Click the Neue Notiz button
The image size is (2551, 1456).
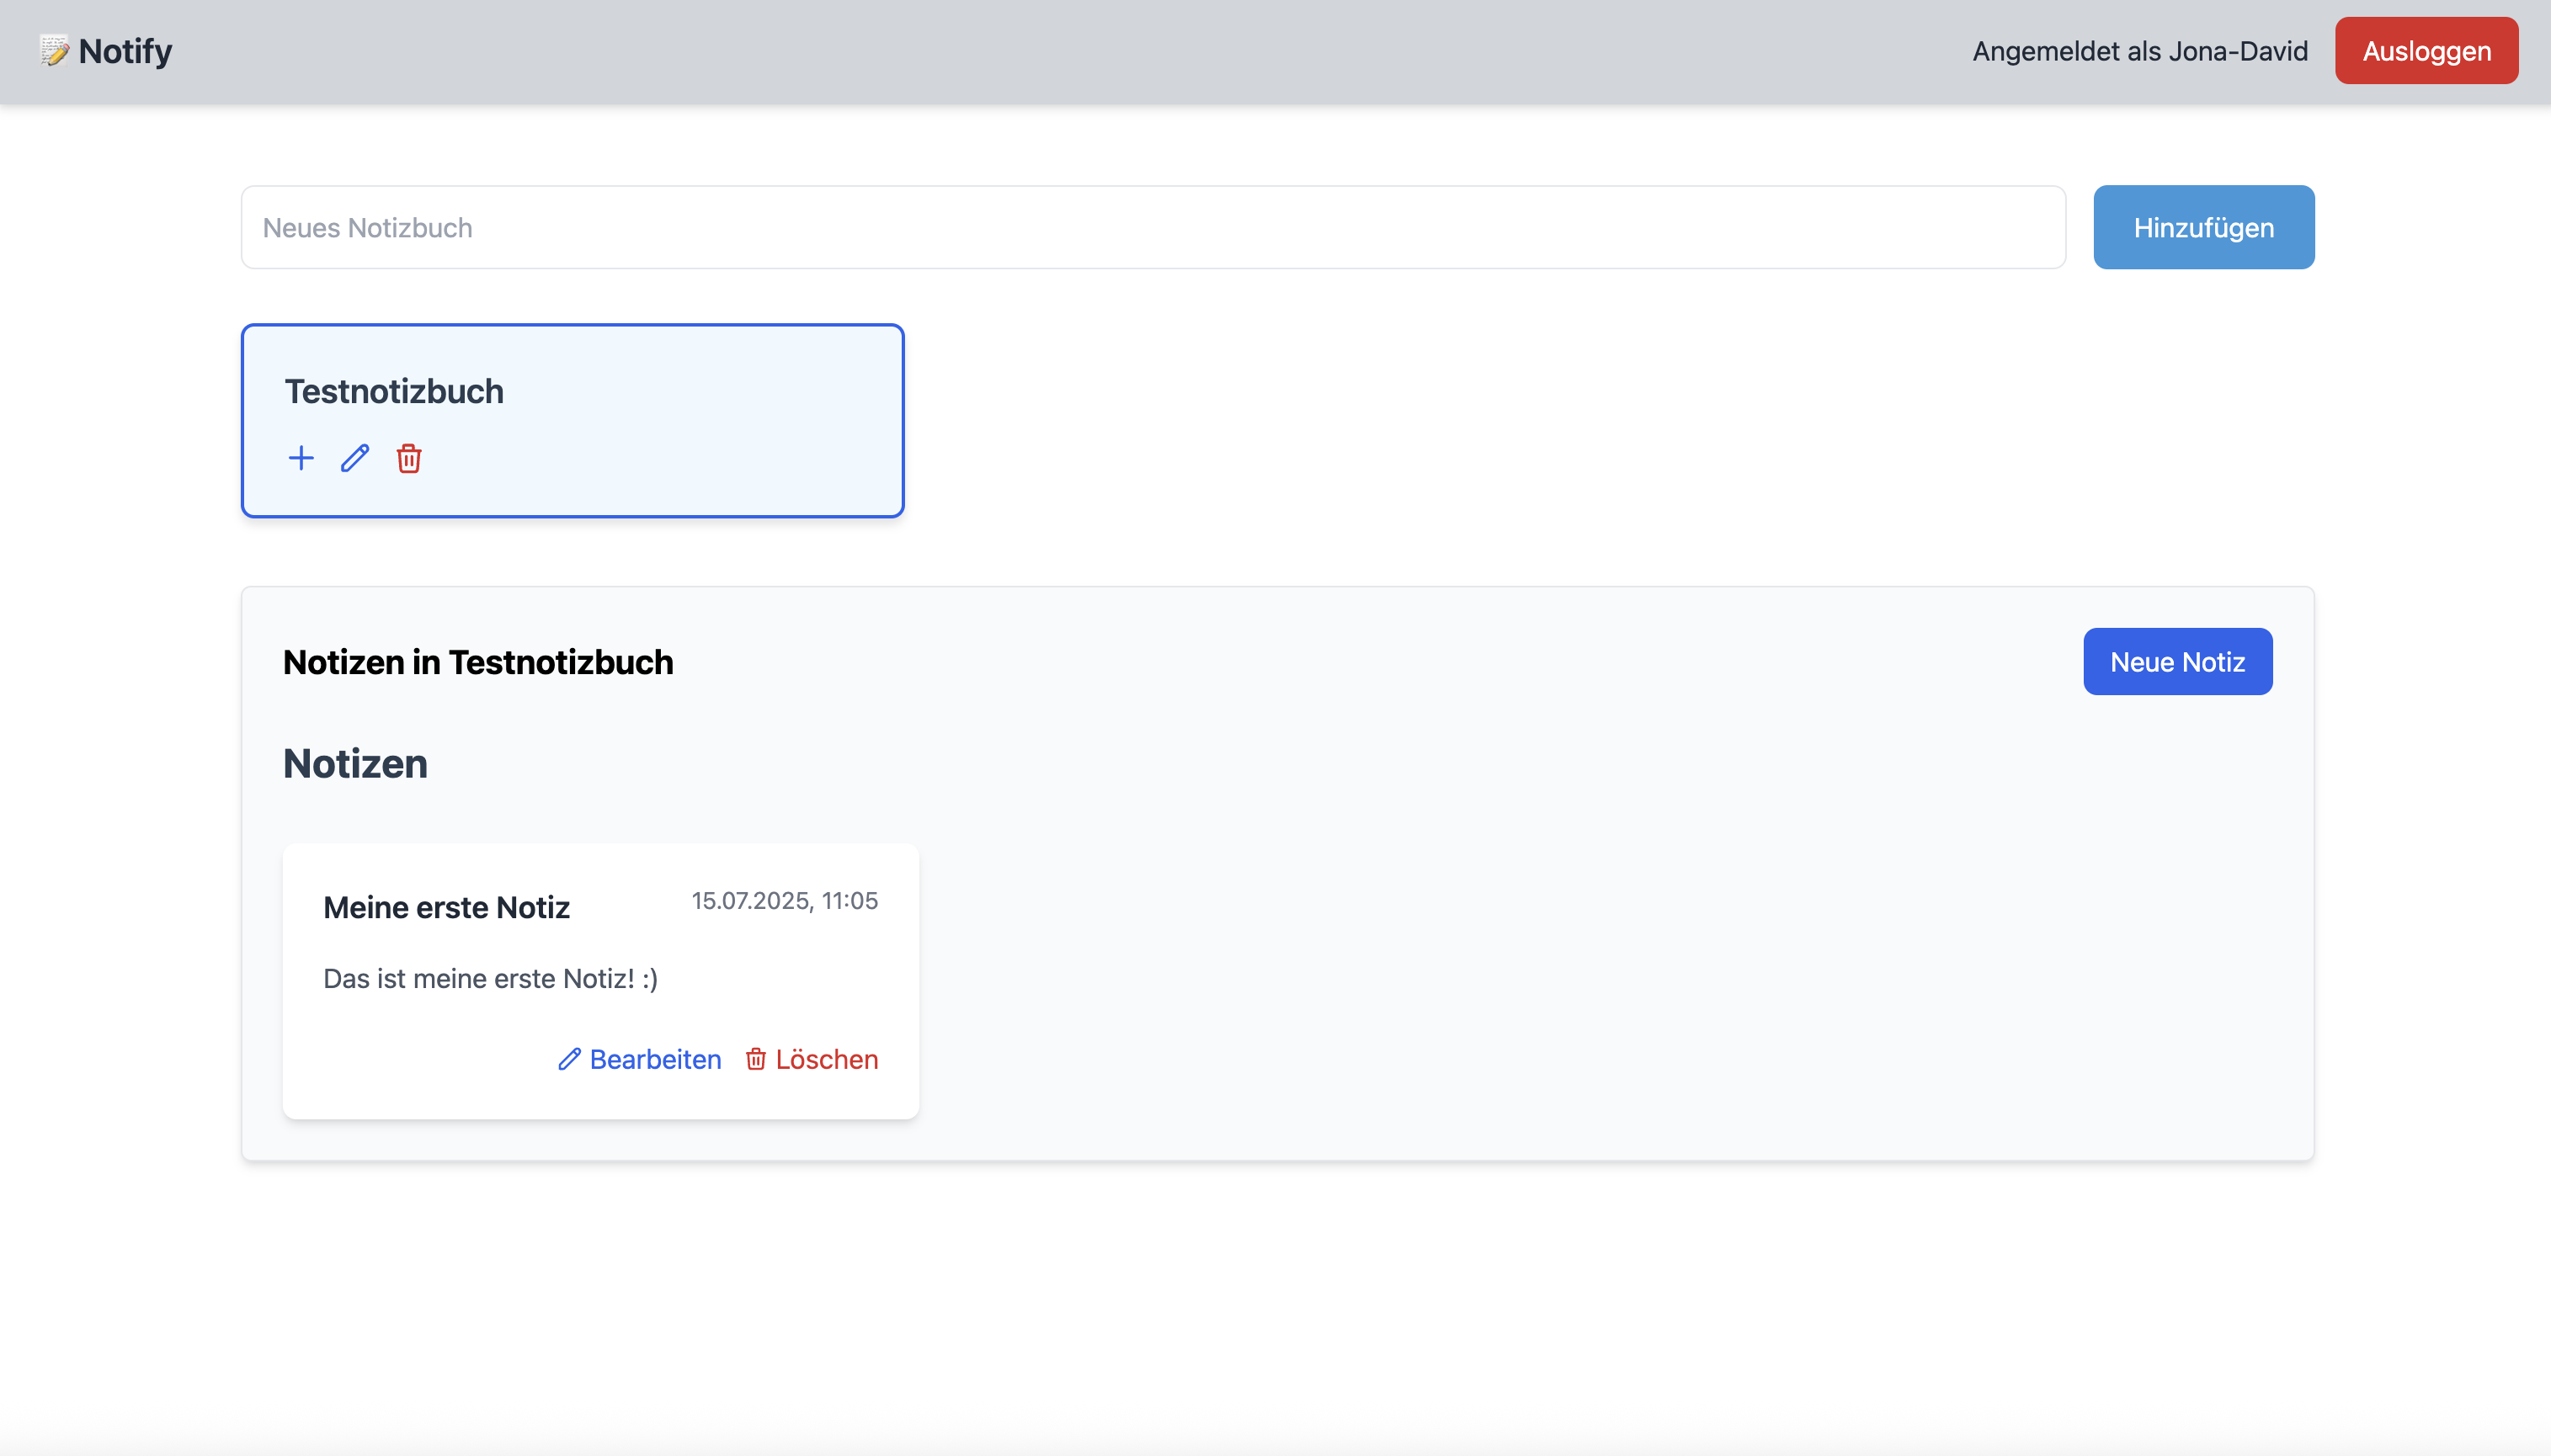pyautogui.click(x=2177, y=662)
